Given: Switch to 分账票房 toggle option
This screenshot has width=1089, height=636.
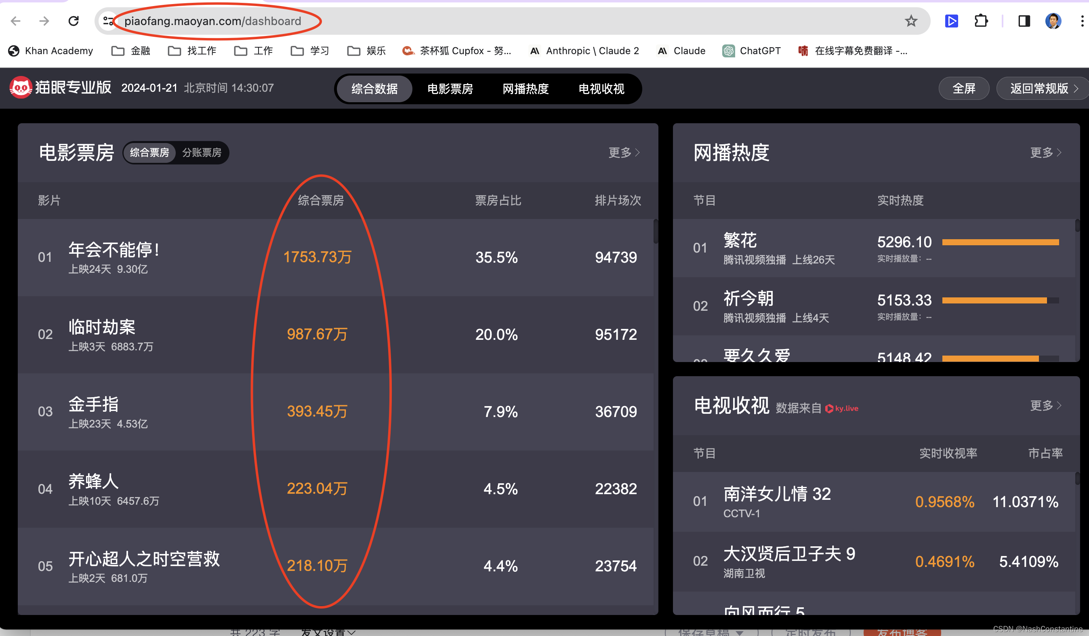Looking at the screenshot, I should pyautogui.click(x=202, y=153).
